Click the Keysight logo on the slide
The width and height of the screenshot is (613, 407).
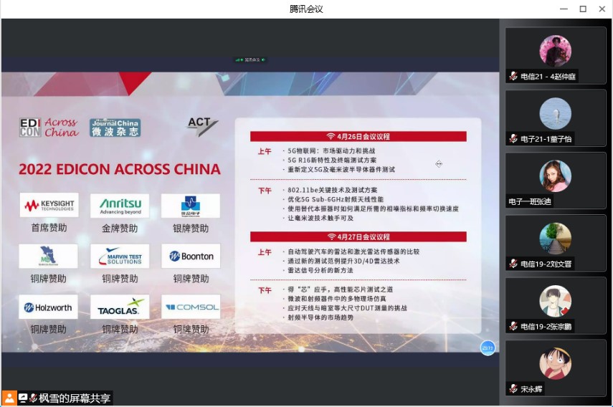click(49, 206)
